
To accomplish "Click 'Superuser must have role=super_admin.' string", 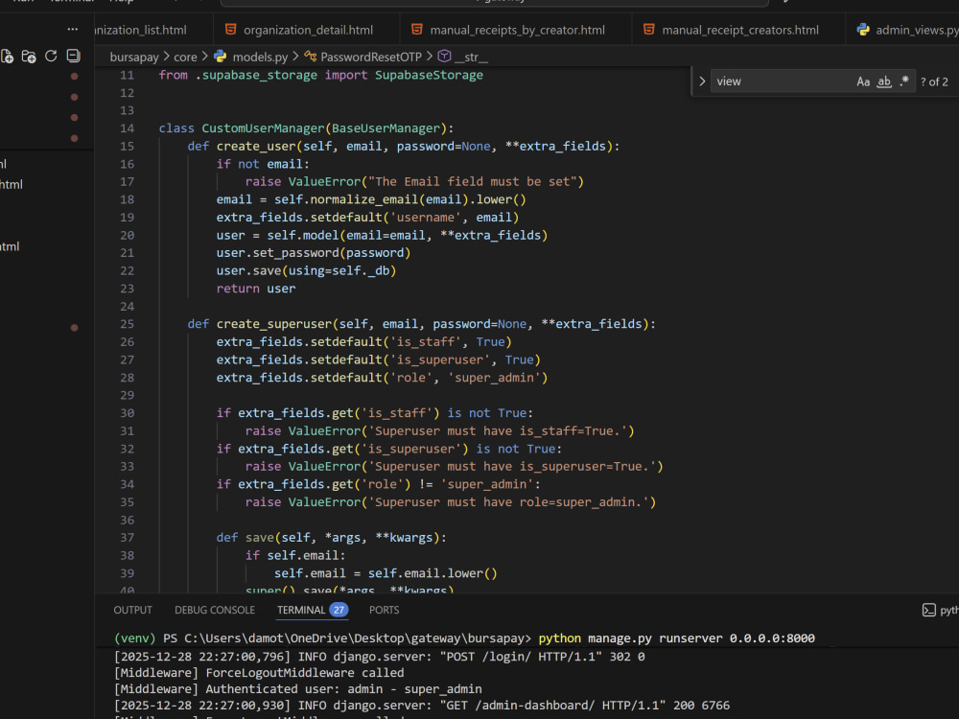I will [508, 502].
